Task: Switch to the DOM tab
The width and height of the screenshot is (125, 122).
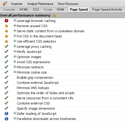Action: pos(60,10)
